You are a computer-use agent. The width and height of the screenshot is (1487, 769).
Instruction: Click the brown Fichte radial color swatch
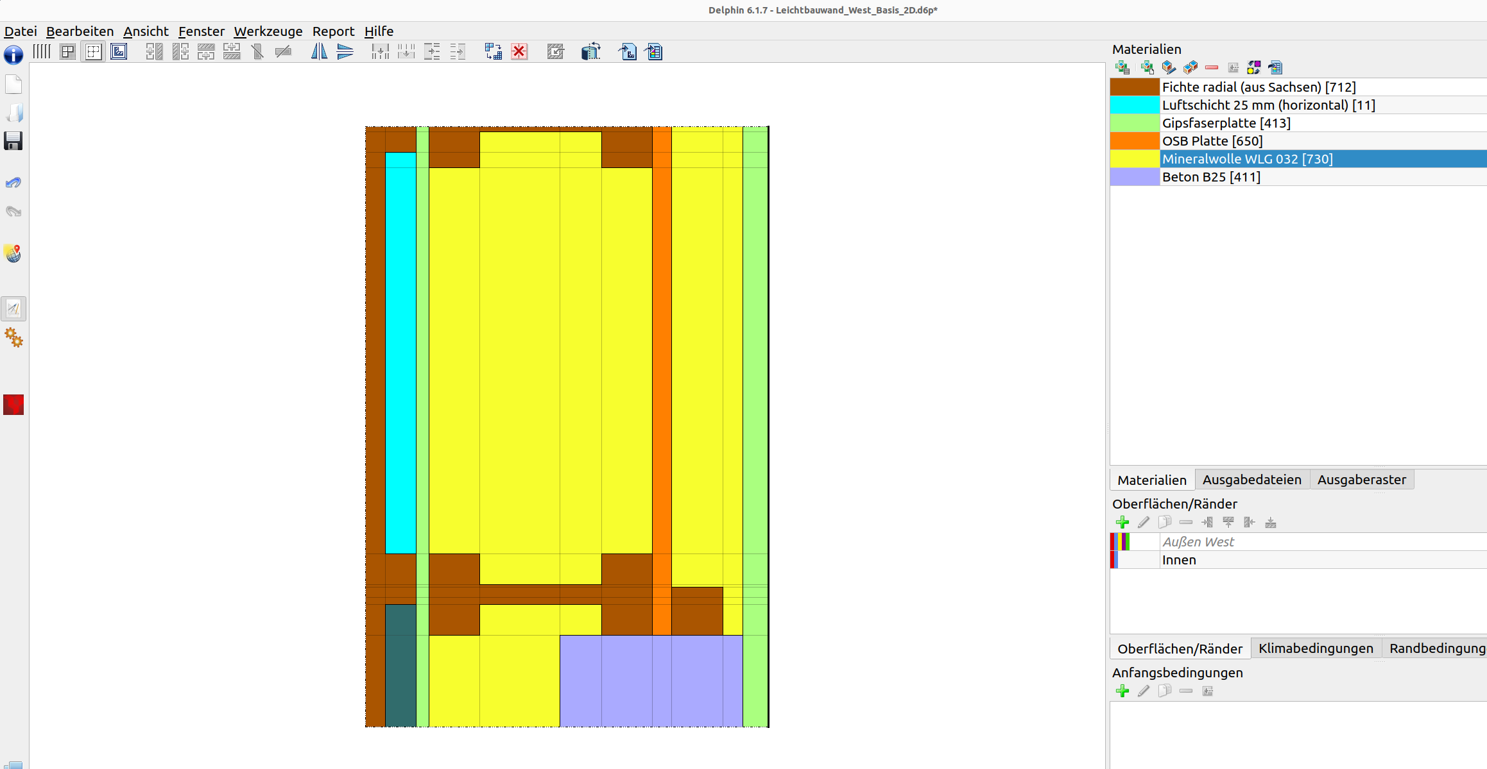click(x=1135, y=87)
